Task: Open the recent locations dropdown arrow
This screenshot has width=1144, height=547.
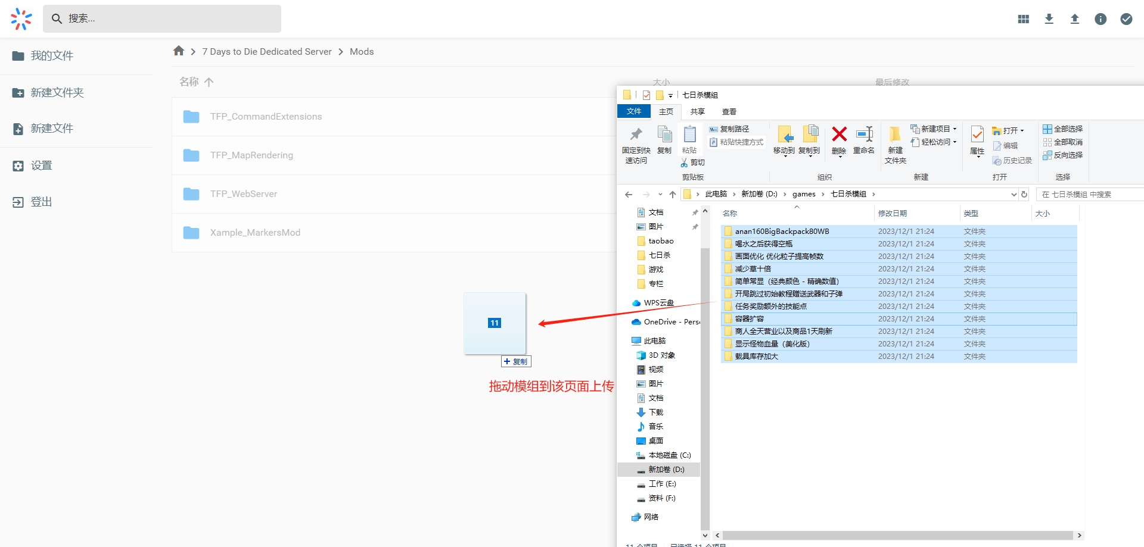Action: (660, 194)
